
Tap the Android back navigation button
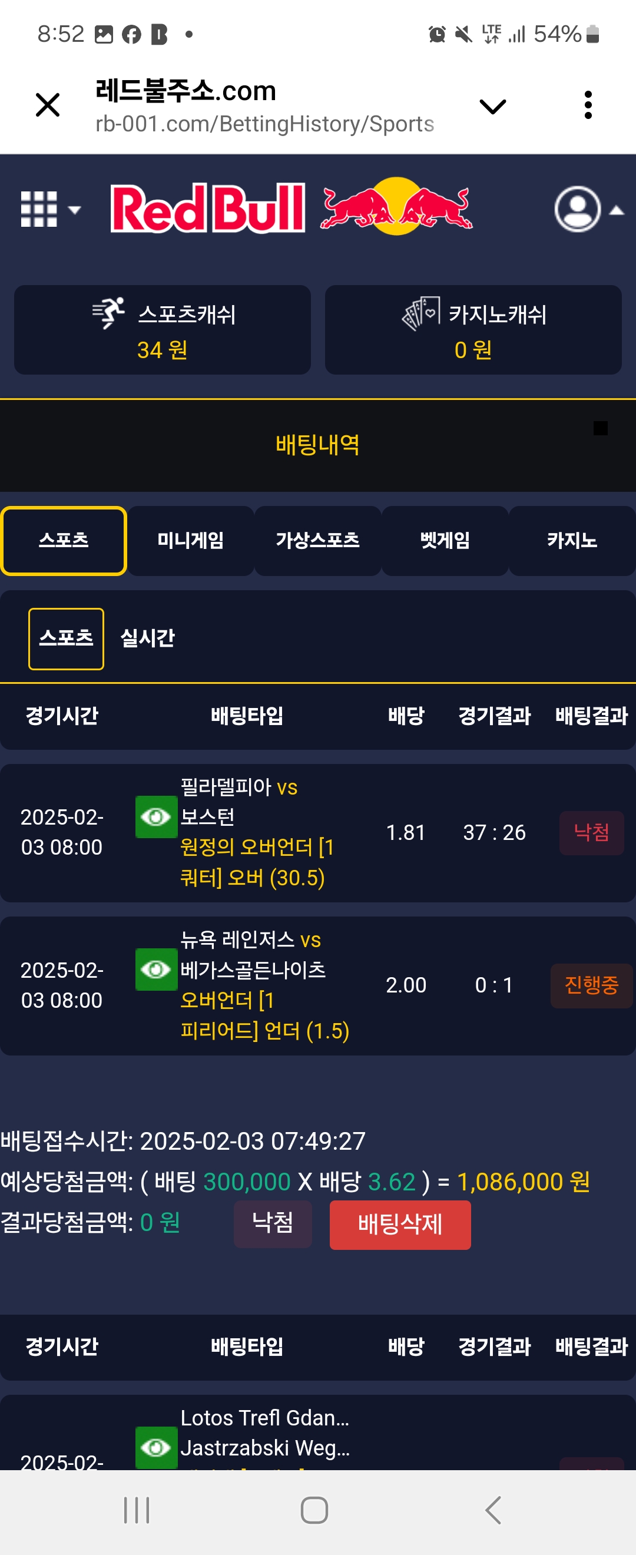click(493, 1510)
